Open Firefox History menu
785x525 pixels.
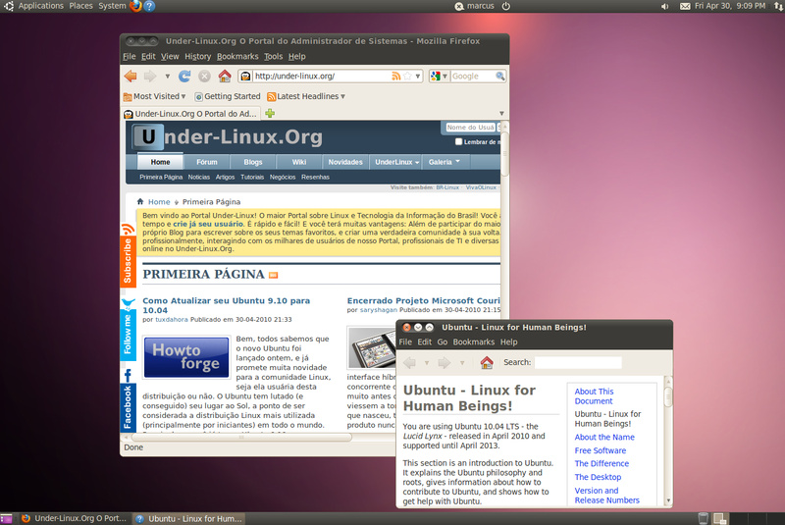click(x=198, y=57)
